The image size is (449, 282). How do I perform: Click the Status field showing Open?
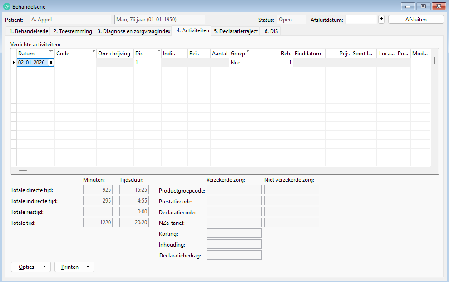coord(291,20)
